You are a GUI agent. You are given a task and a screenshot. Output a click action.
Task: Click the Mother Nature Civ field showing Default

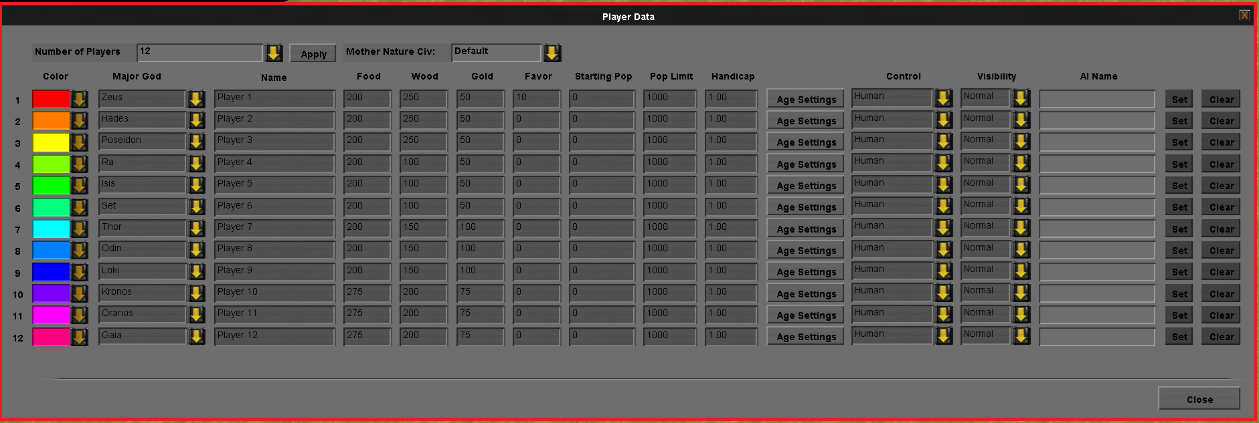pos(497,53)
